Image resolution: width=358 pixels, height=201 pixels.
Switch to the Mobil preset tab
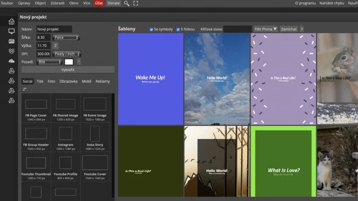click(87, 82)
